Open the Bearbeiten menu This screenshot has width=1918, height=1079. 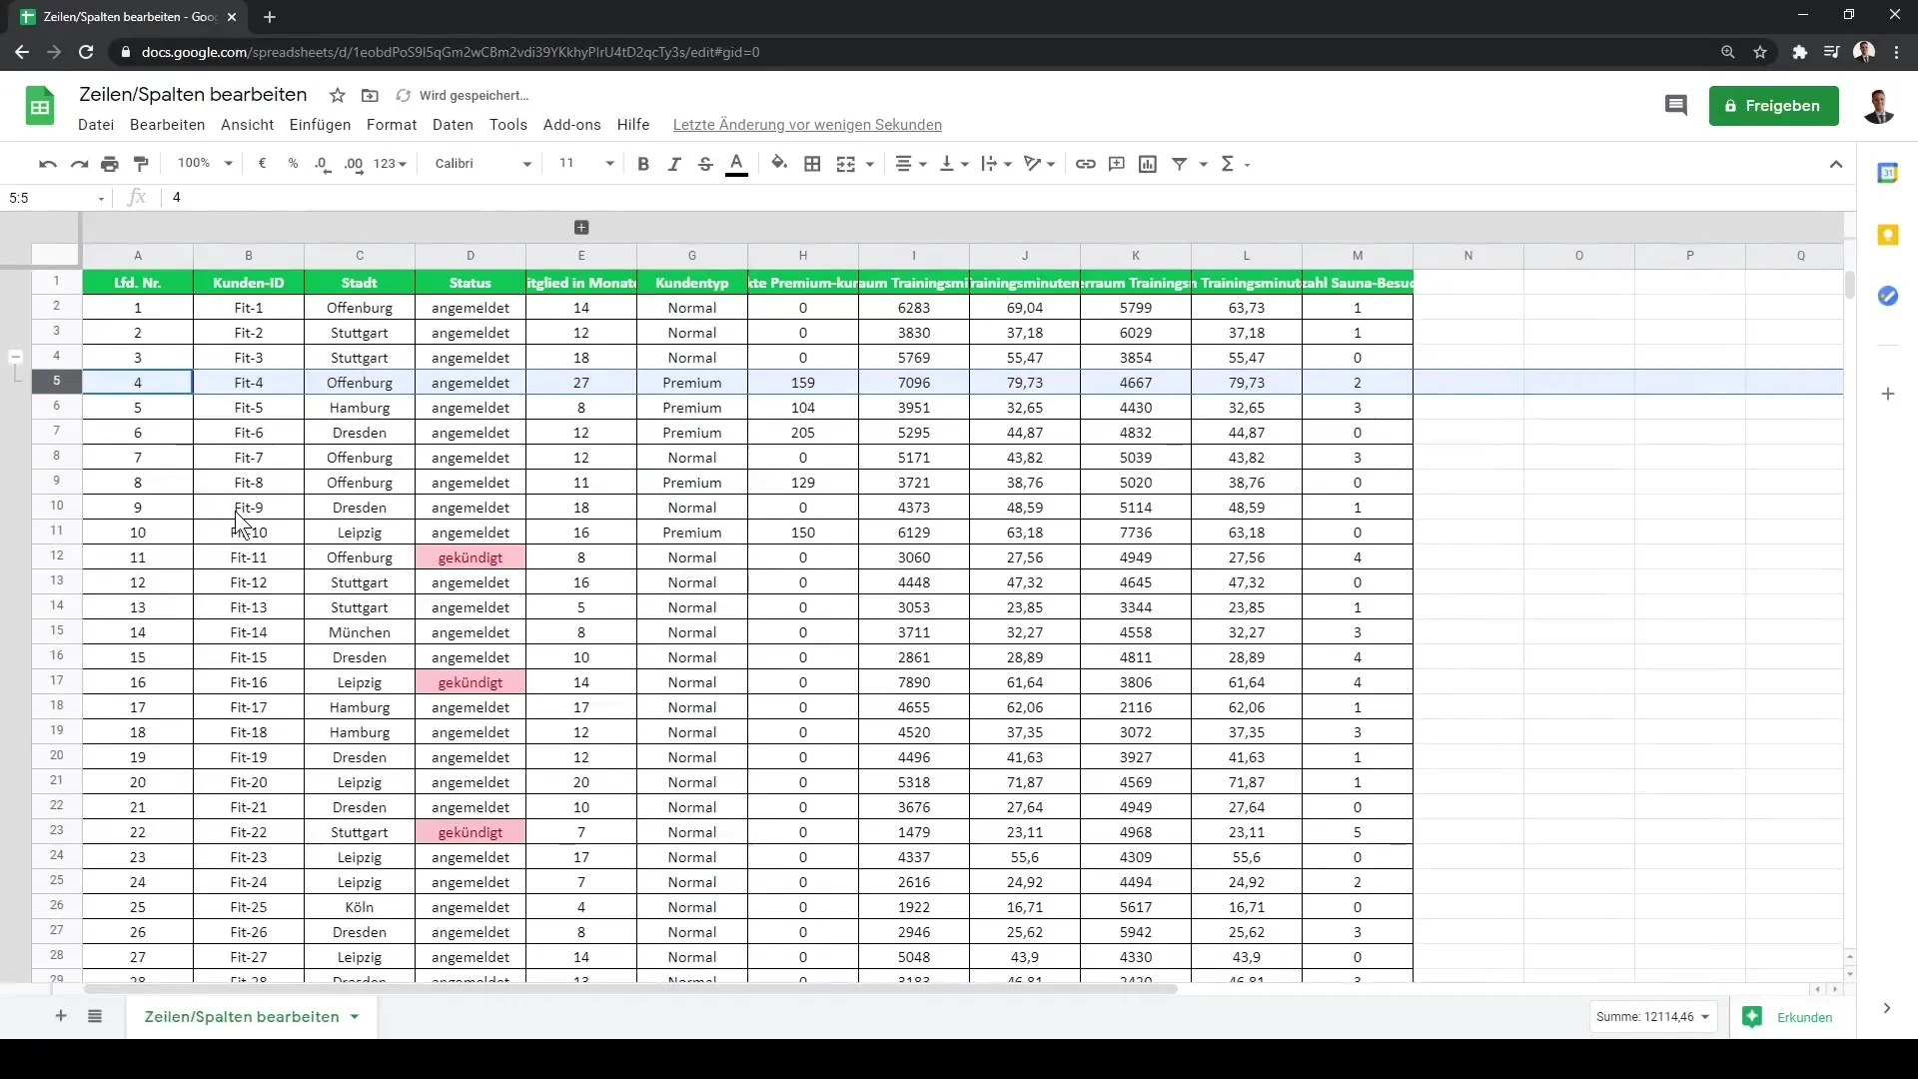pos(167,125)
